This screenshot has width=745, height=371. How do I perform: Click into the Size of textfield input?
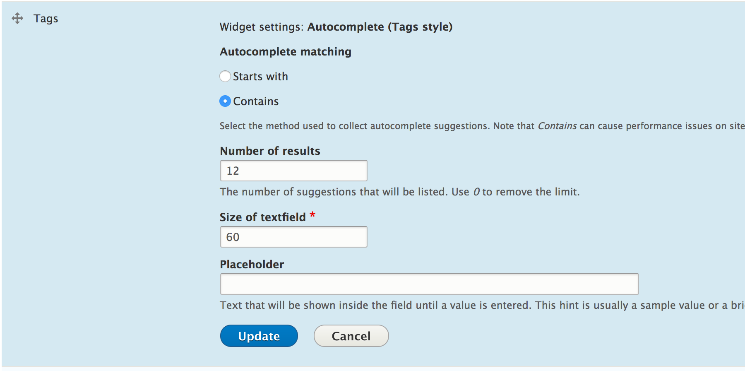pos(294,237)
